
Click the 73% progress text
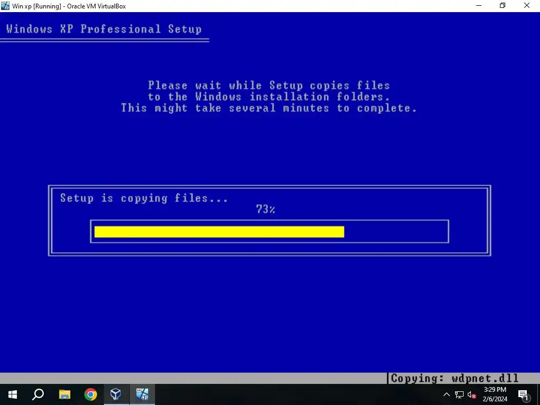pos(266,209)
